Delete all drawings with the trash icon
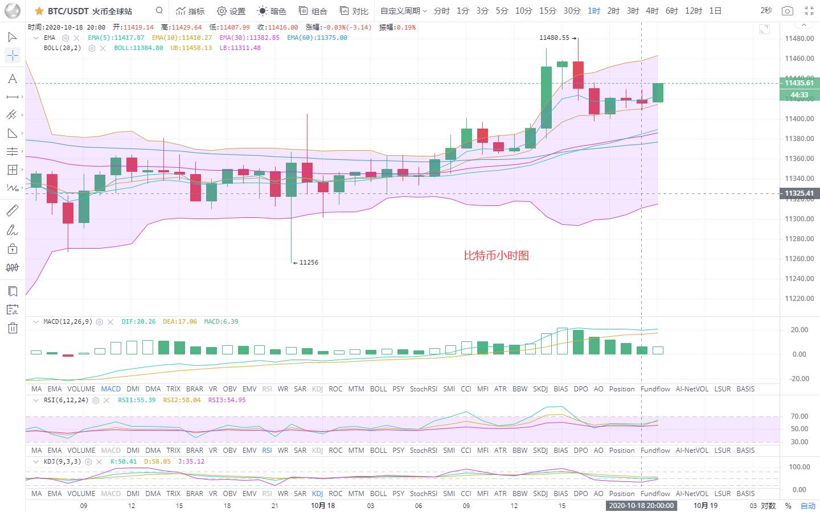The image size is (820, 512). [x=13, y=328]
